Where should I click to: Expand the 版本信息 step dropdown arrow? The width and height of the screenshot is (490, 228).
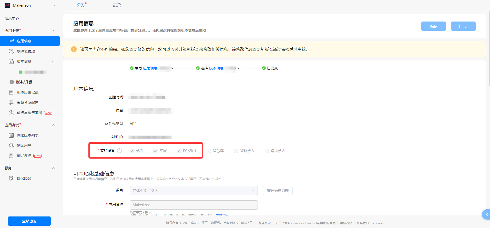coord(239,68)
